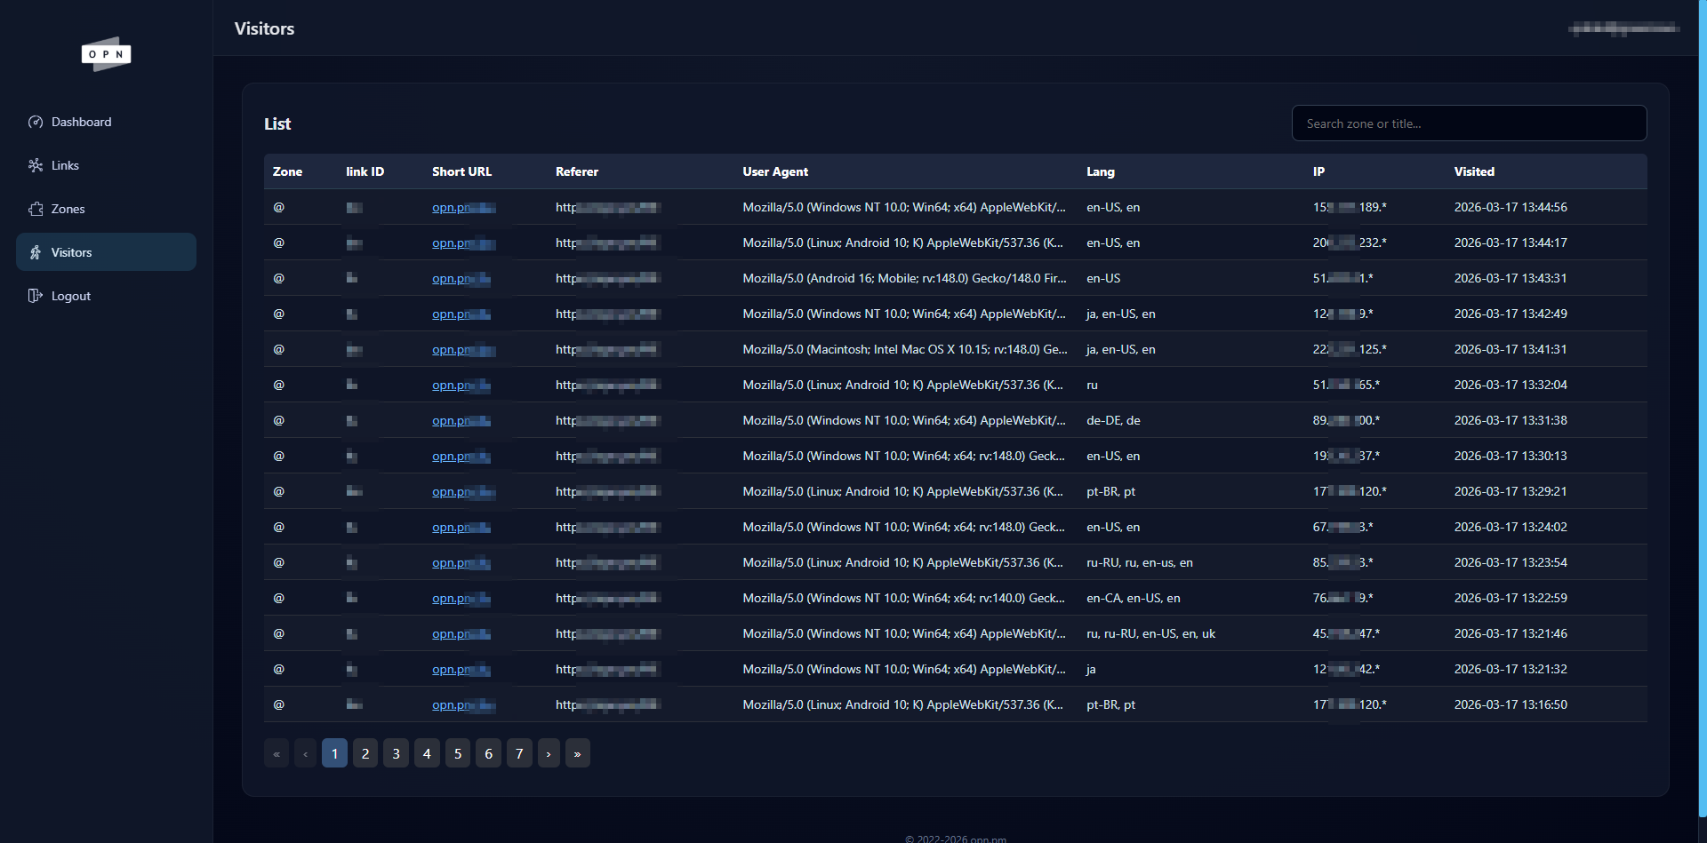Select the Visitors menu item

pyautogui.click(x=106, y=252)
